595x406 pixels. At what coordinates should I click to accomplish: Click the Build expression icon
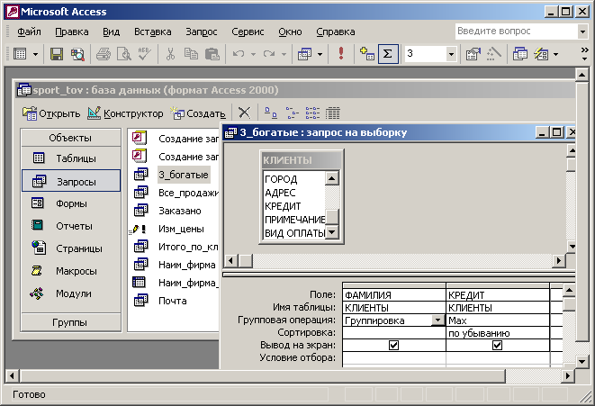(493, 54)
